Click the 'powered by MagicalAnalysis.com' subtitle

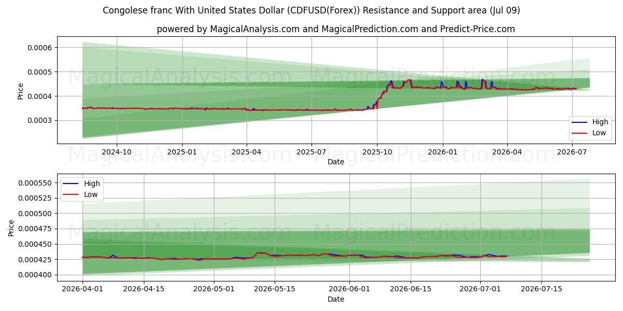point(336,29)
